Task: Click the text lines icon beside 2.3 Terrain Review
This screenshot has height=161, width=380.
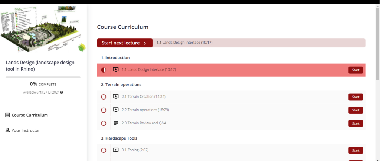Action: 115,123
